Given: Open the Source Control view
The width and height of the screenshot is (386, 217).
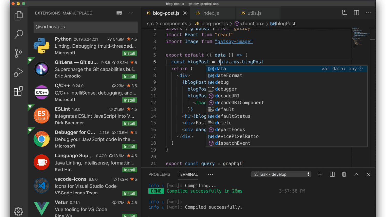Looking at the screenshot, I should [x=19, y=53].
